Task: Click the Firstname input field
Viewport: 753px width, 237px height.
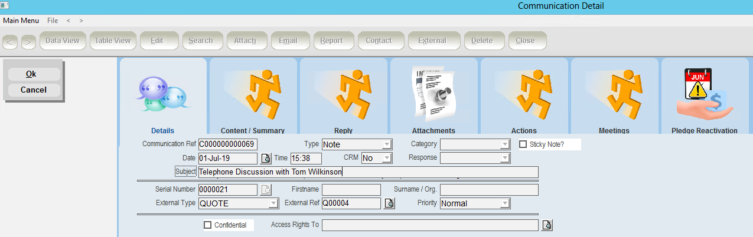Action: click(351, 190)
